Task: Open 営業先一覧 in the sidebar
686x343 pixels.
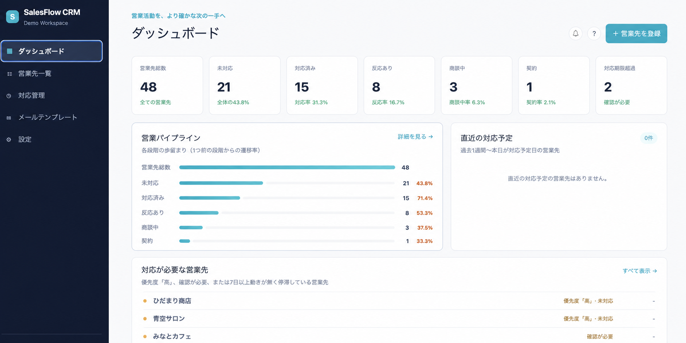Action: [x=51, y=73]
